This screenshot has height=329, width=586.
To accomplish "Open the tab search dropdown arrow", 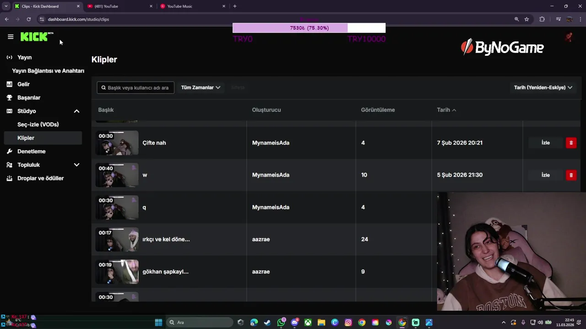I will [x=6, y=6].
